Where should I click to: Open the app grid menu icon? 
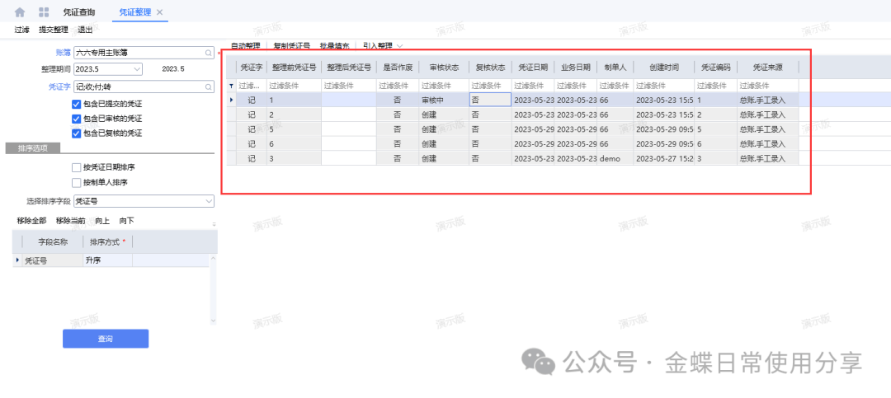coord(44,12)
